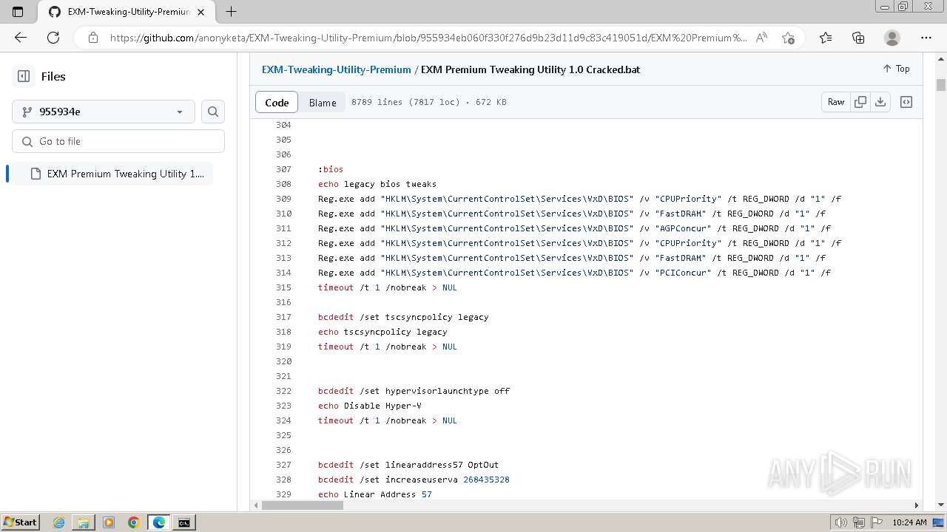
Task: Open the command prompt taskbar window
Action: (x=184, y=522)
